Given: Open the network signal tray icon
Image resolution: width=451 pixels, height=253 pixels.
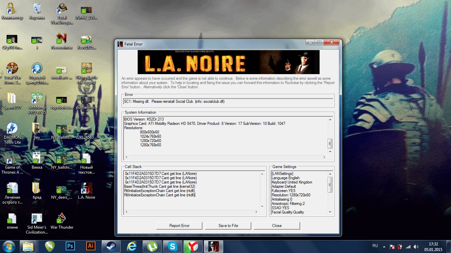Looking at the screenshot, I should [408, 246].
